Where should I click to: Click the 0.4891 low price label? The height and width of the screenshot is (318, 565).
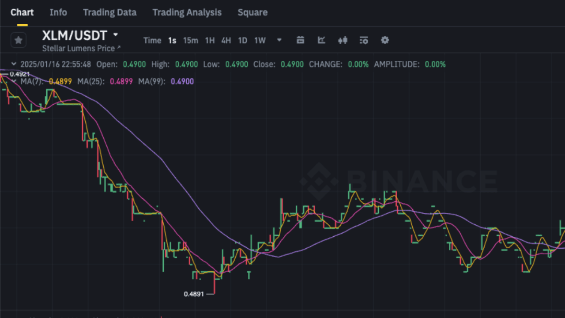(194, 293)
